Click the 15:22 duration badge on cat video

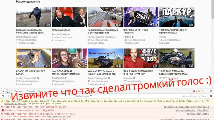coord(47,66)
